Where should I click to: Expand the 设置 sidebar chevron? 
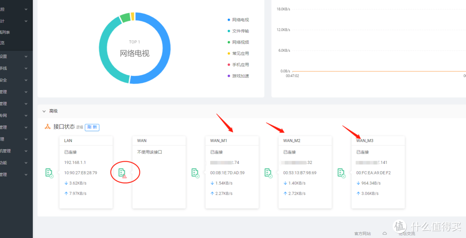[x=26, y=56]
